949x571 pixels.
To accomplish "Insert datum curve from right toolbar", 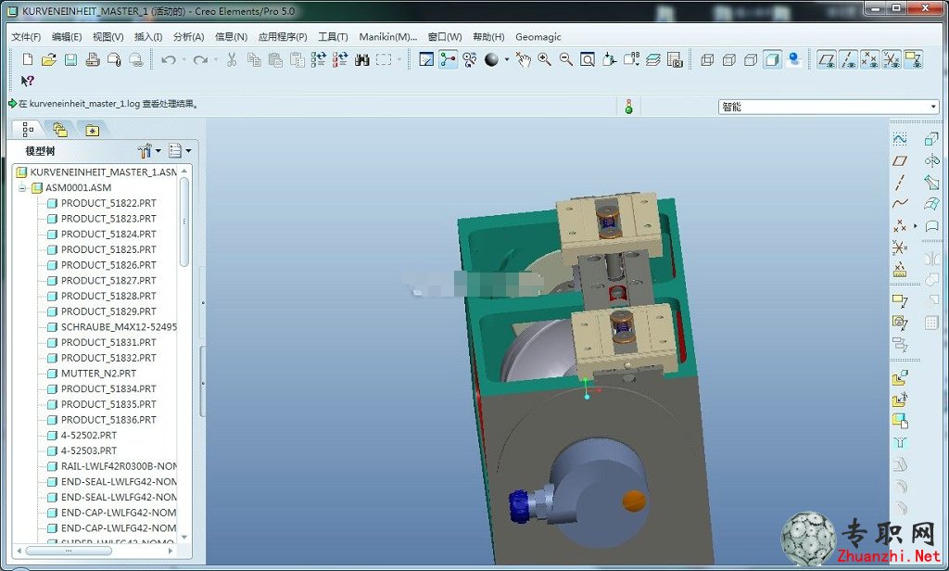I will pyautogui.click(x=900, y=203).
